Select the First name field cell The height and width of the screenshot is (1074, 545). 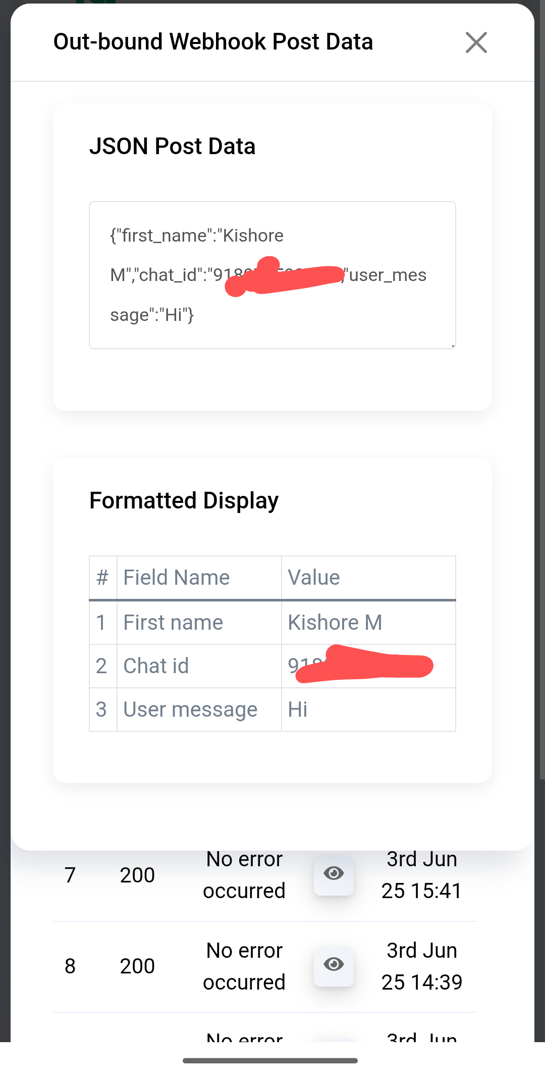[173, 623]
